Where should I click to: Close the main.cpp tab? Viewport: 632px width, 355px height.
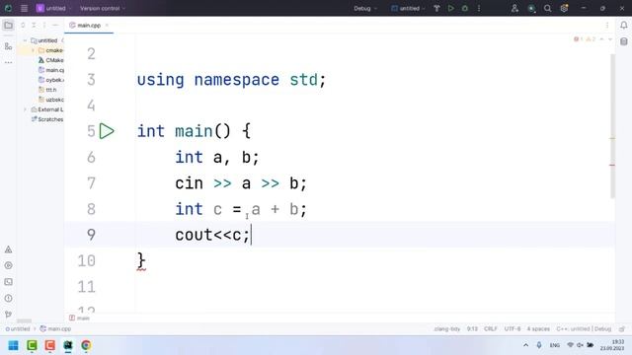[107, 25]
